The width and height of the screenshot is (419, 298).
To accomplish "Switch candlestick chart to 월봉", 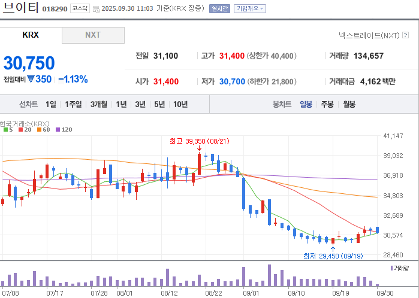I will tap(349, 104).
